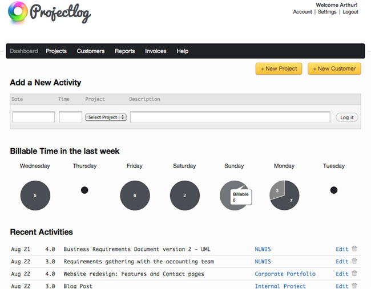Viewport: 371px width, 289px height.
Task: Create a new project with + New Project
Action: pos(279,68)
